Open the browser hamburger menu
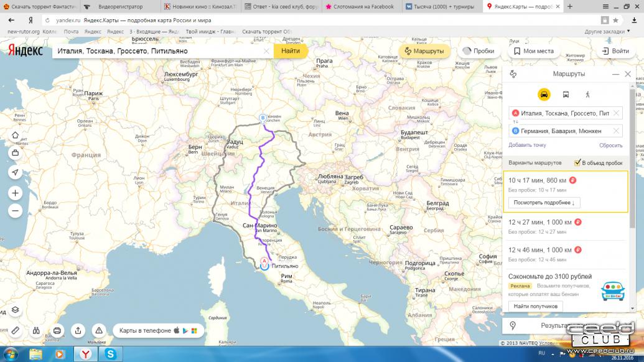This screenshot has height=362, width=644. pos(605,7)
